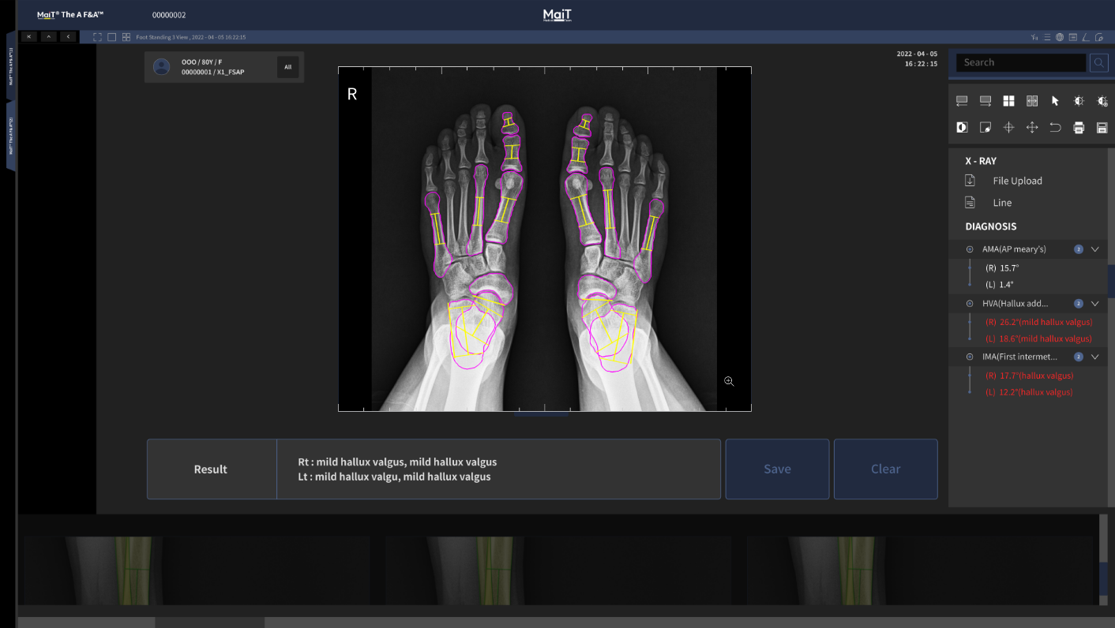
Task: Select the four-arrow pan tool
Action: tap(1031, 128)
